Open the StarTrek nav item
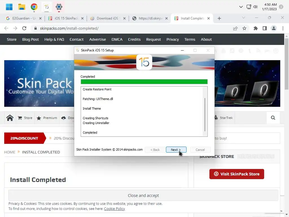Viewport: 289px width, 217px height. tap(224, 118)
